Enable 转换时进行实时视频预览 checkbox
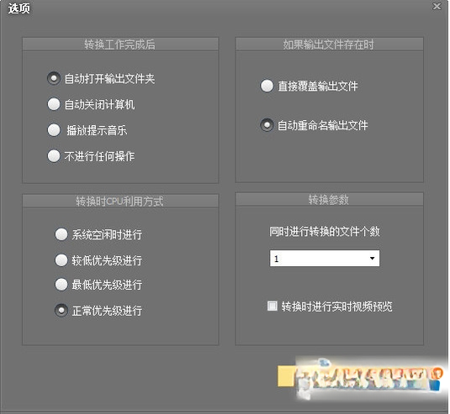 pyautogui.click(x=272, y=306)
